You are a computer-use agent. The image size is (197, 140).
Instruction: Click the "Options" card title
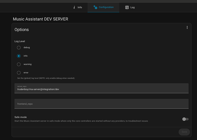[22, 30]
